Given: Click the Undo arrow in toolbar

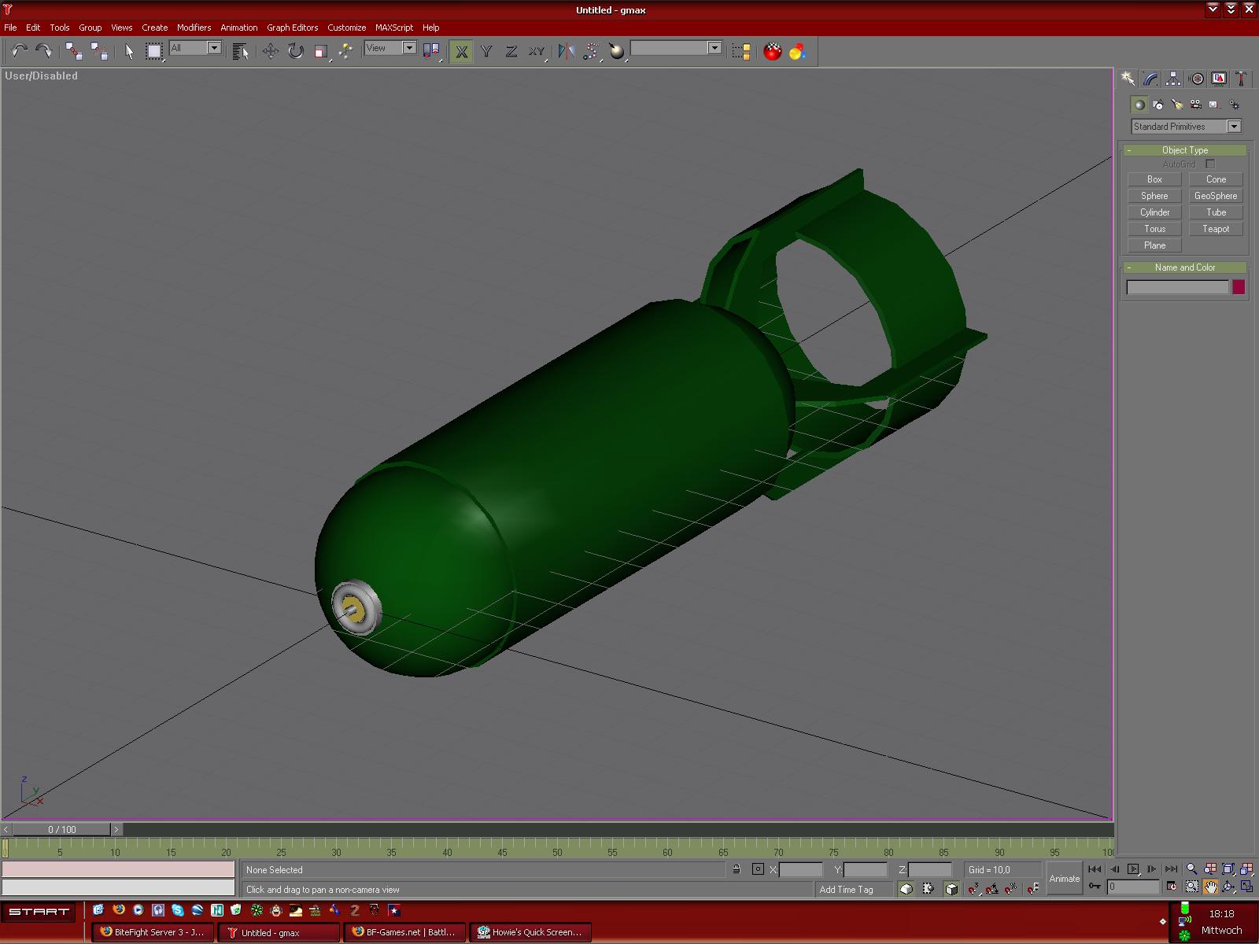Looking at the screenshot, I should point(20,51).
